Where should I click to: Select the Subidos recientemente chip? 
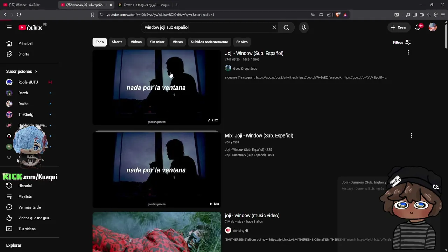209,42
